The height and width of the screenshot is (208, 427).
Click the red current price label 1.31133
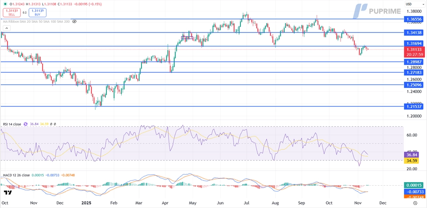click(x=414, y=50)
